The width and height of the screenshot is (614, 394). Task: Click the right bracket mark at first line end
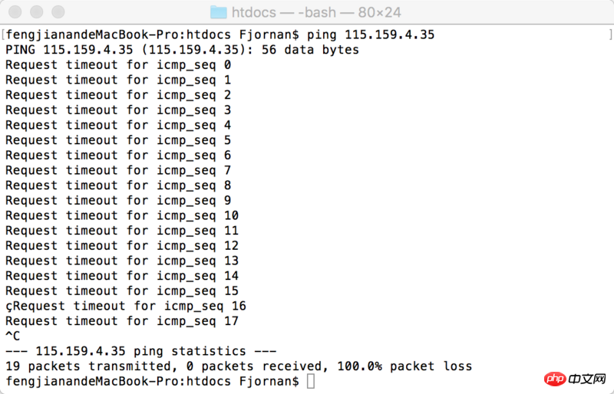click(x=610, y=34)
